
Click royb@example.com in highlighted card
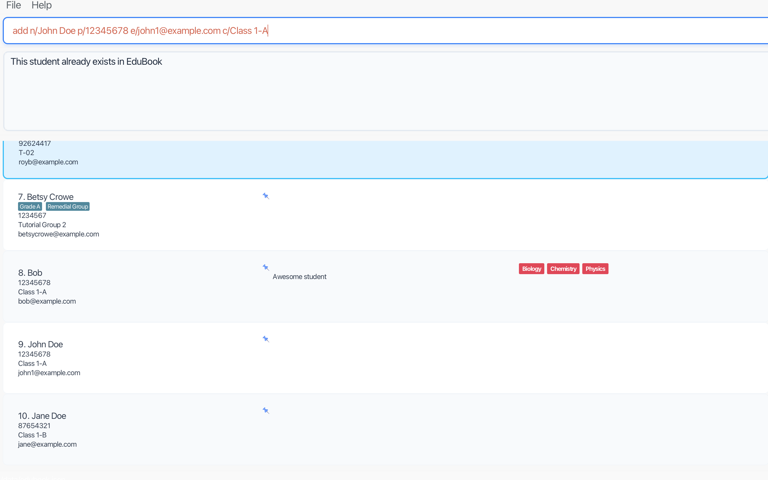tap(48, 162)
